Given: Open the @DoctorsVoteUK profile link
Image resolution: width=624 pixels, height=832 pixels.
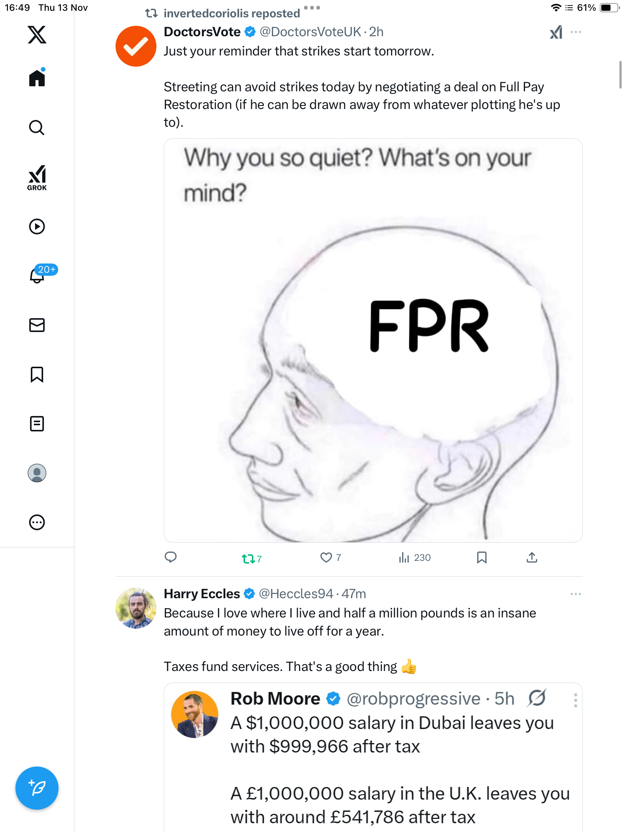Looking at the screenshot, I should click(310, 32).
